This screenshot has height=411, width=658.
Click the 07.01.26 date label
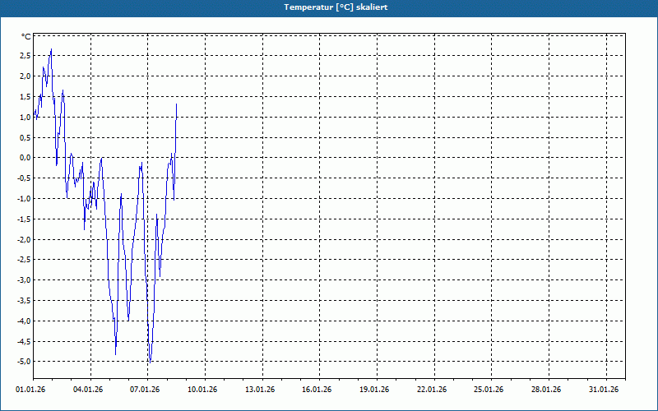[145, 390]
